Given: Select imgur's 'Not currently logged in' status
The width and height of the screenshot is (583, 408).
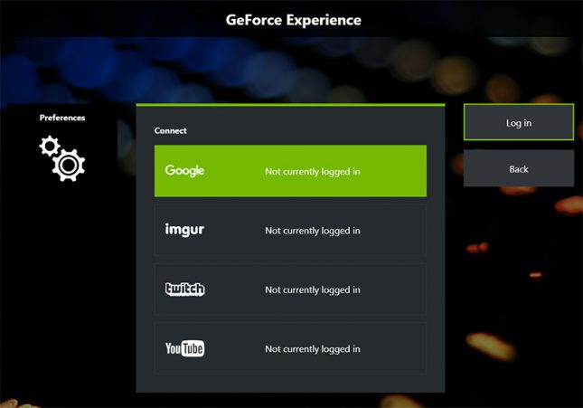Looking at the screenshot, I should click(313, 231).
